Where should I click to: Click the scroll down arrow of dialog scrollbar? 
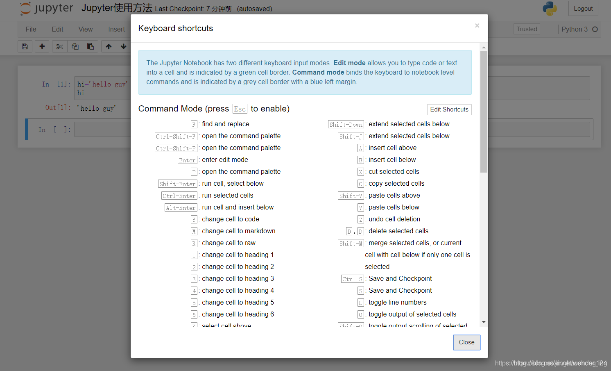484,322
